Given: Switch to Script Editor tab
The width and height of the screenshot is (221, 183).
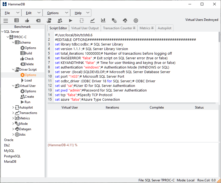Looking at the screenshot, I should [x=58, y=28].
